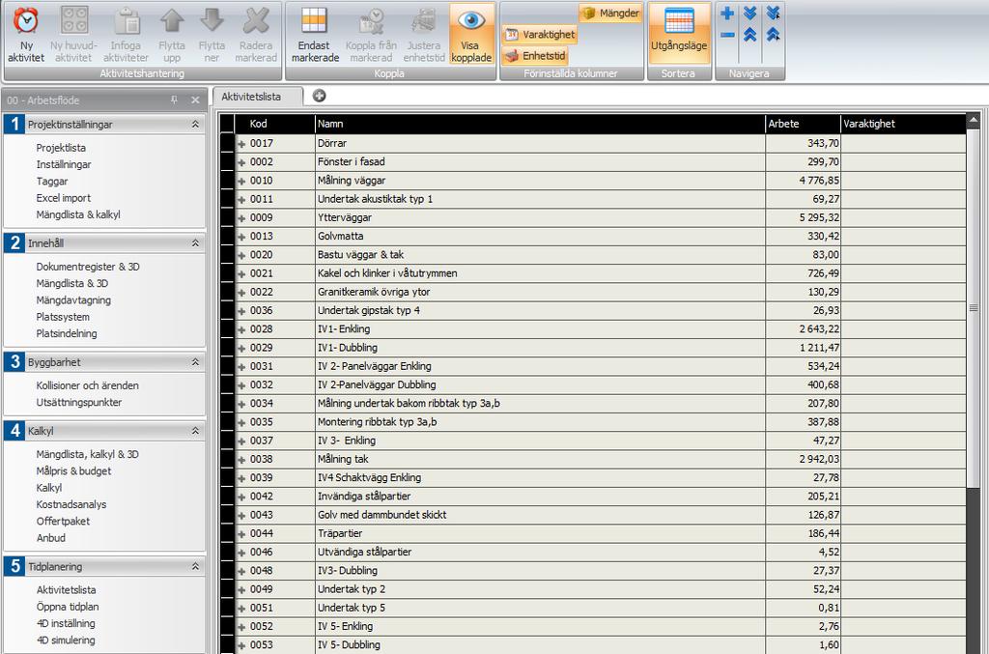Open Öppna tidplan under Tidplanering

(68, 607)
